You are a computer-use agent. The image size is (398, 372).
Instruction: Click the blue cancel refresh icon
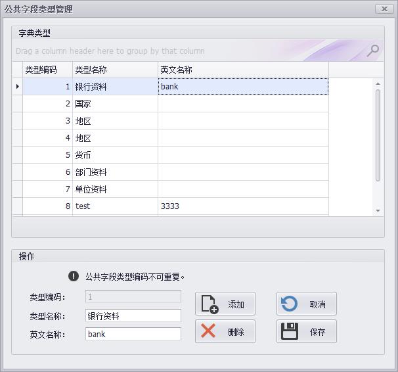coord(290,304)
